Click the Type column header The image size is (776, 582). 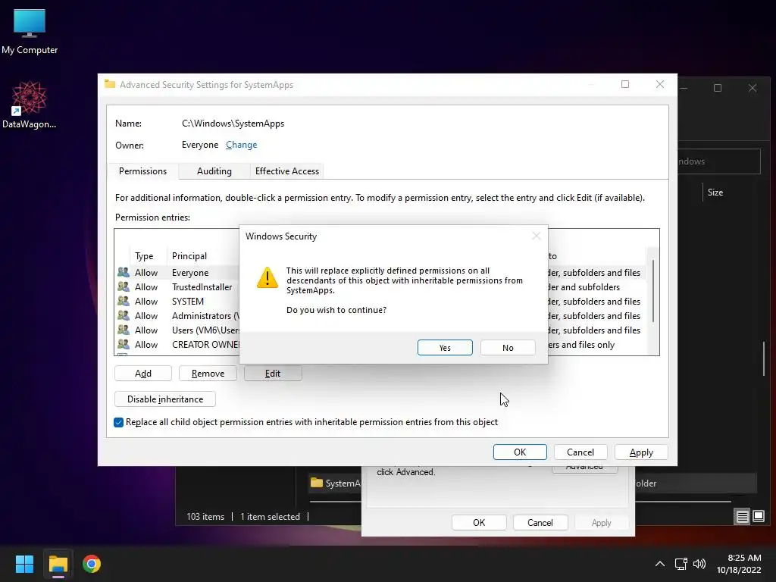[148, 256]
